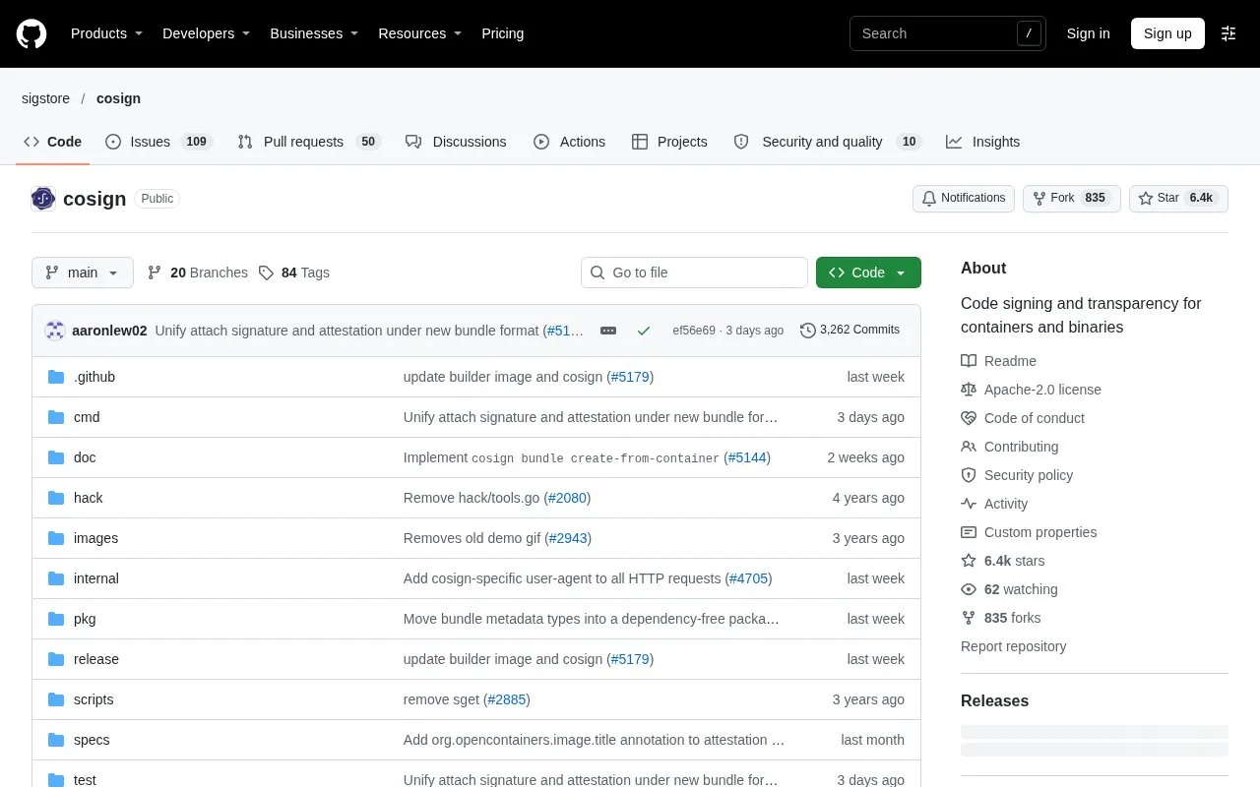Switch to the Pull requests tab
The width and height of the screenshot is (1260, 787).
(309, 142)
